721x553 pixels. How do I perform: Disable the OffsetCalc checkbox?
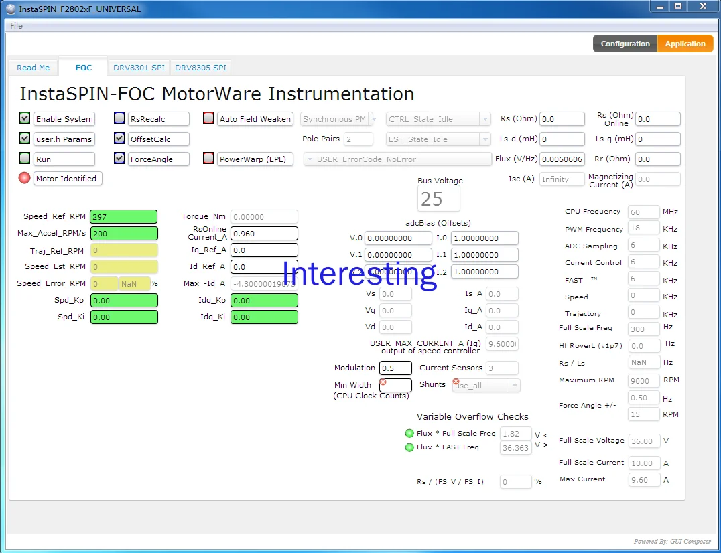[119, 139]
